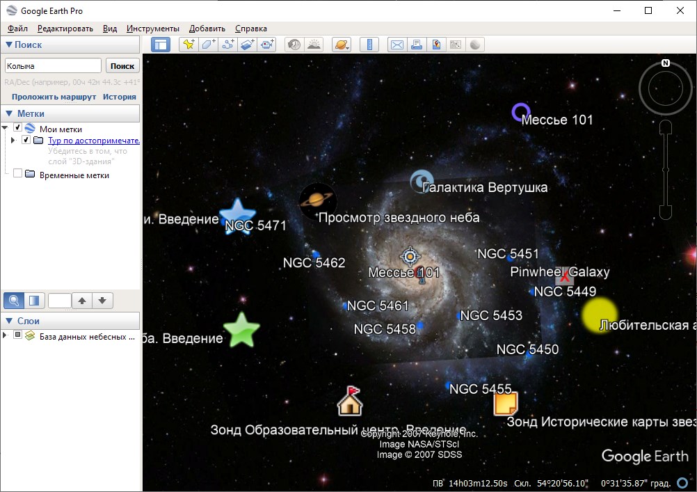697x492 pixels.
Task: Add a placemark with the pushpin icon
Action: [x=189, y=45]
